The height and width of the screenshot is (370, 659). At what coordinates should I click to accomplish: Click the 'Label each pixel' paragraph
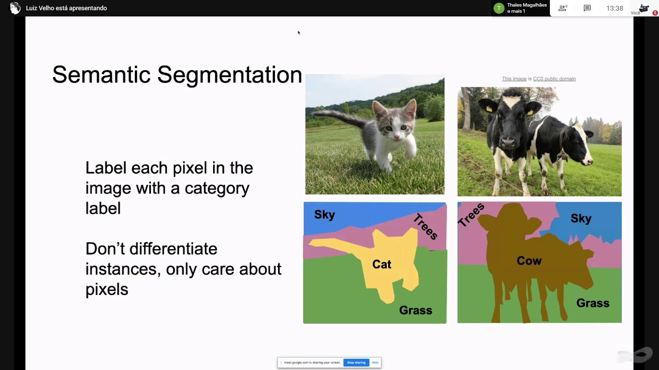[169, 188]
